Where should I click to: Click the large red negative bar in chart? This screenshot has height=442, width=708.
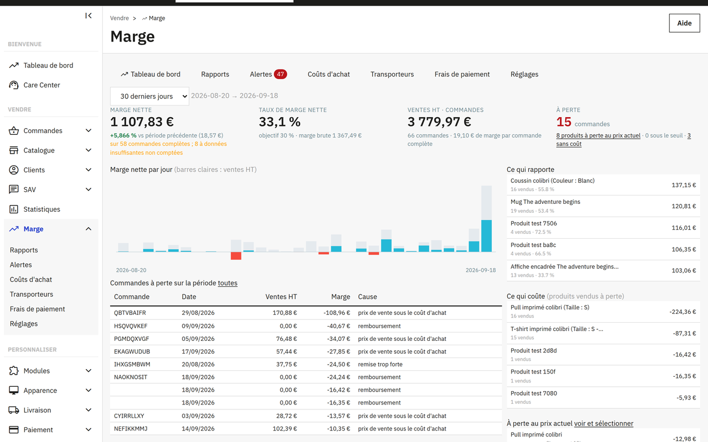point(236,256)
